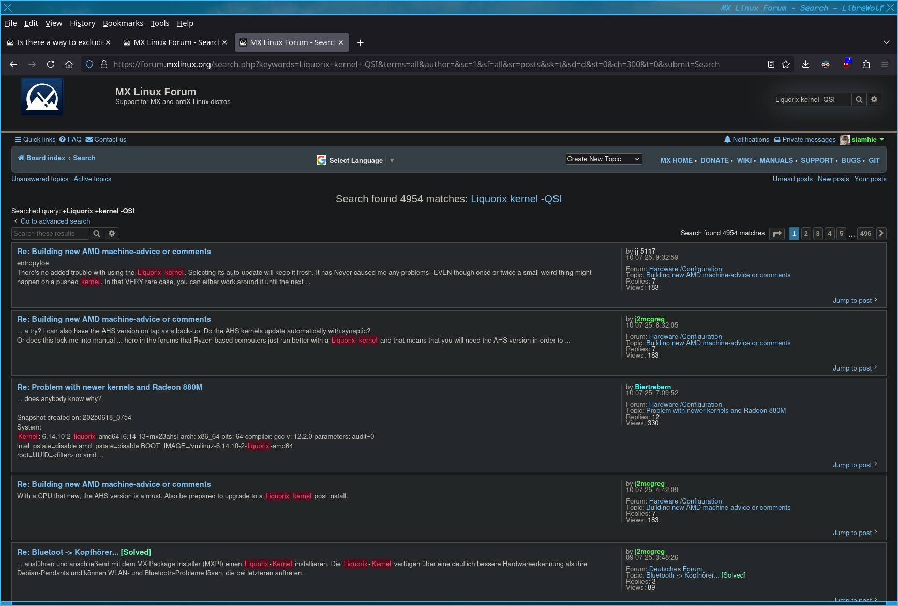The width and height of the screenshot is (898, 606).
Task: Open the Bluetoot Kopfhörer Solved result title
Action: [84, 552]
